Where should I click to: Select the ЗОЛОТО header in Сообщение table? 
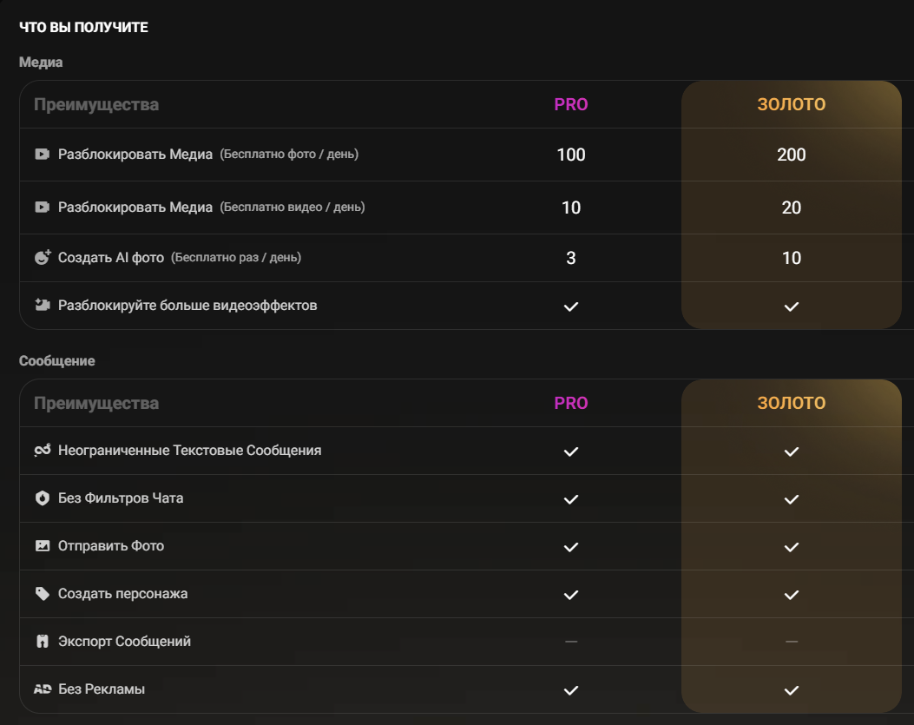pyautogui.click(x=791, y=404)
